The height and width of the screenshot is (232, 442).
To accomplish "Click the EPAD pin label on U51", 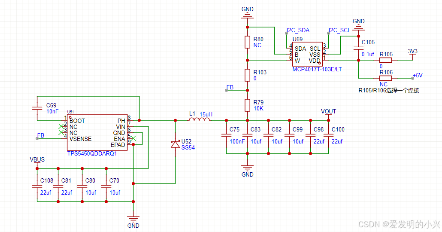I will [118, 145].
